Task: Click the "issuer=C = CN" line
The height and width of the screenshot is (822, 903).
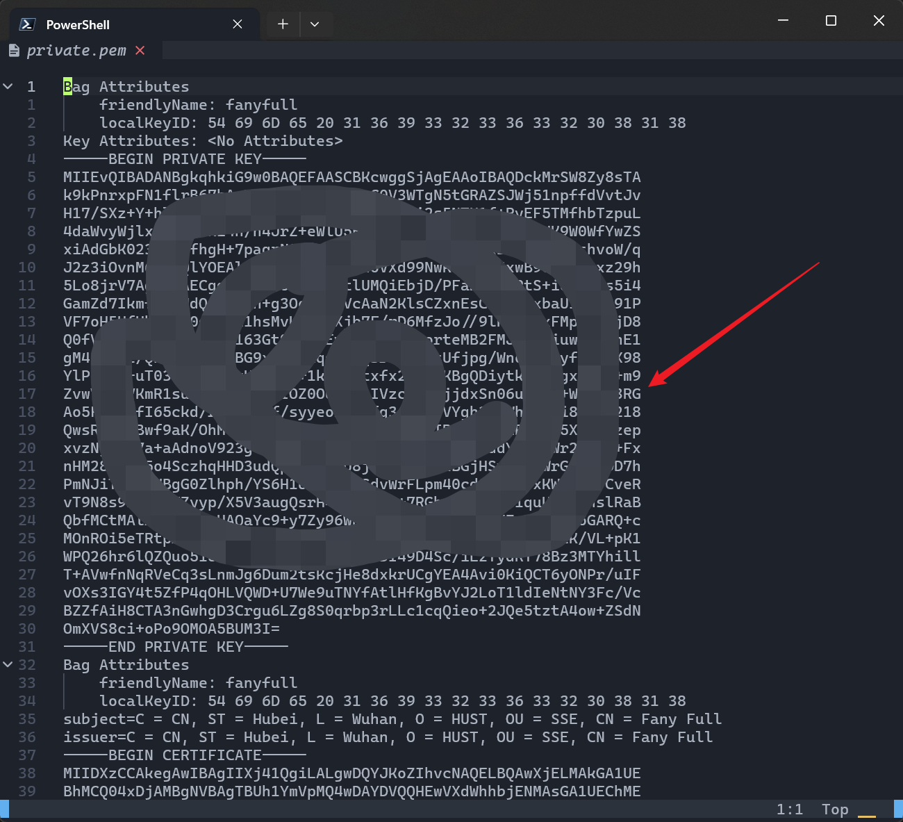Action: click(x=388, y=737)
